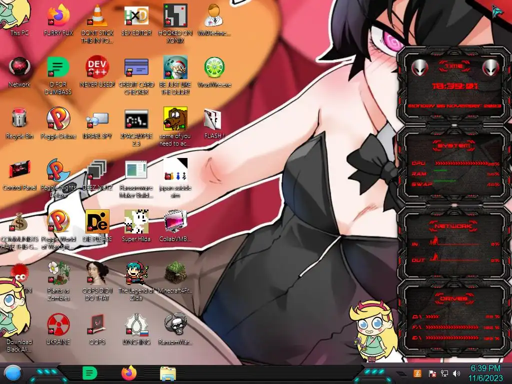Image resolution: width=512 pixels, height=384 pixels.
Task: Open the green document app on taskbar
Action: click(x=90, y=373)
